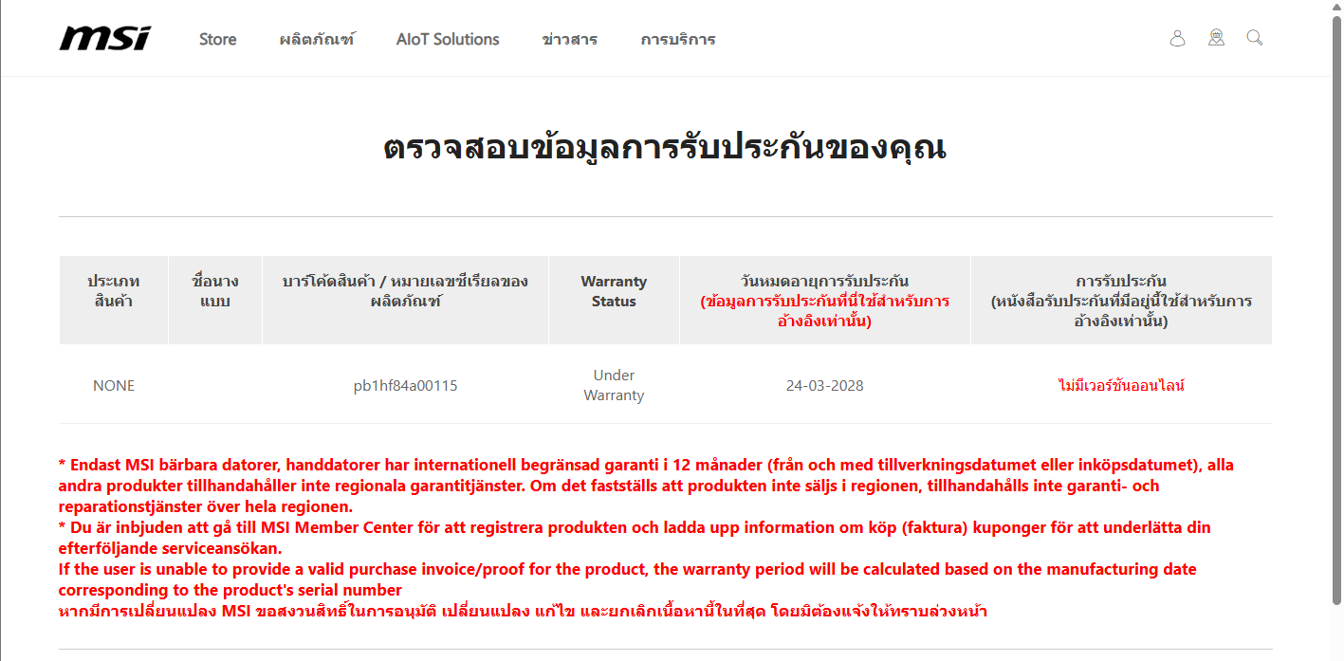The height and width of the screenshot is (661, 1344).
Task: Click the warranty expiry date 24-03-2028
Action: tap(824, 385)
